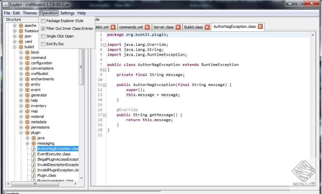Close the commands.yml tab with the X icon

point(147,27)
